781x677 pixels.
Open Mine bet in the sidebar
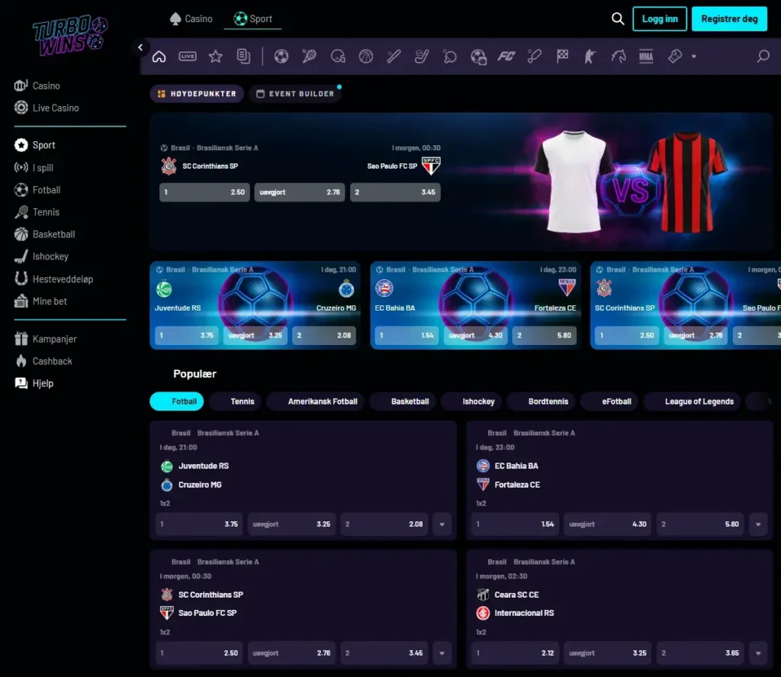pyautogui.click(x=40, y=301)
